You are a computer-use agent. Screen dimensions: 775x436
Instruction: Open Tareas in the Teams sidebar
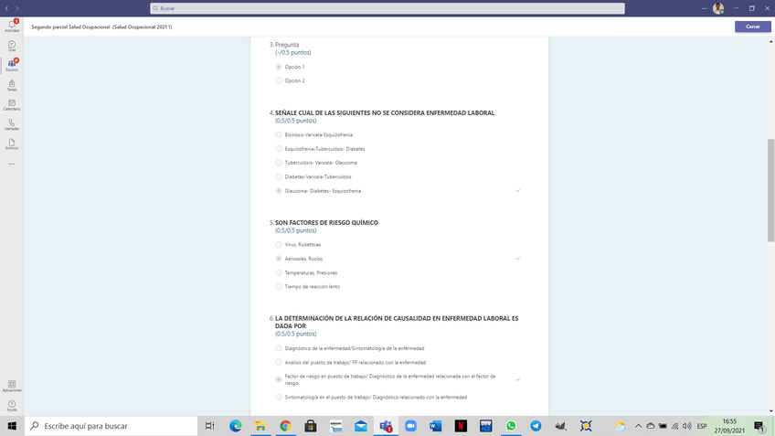(12, 85)
